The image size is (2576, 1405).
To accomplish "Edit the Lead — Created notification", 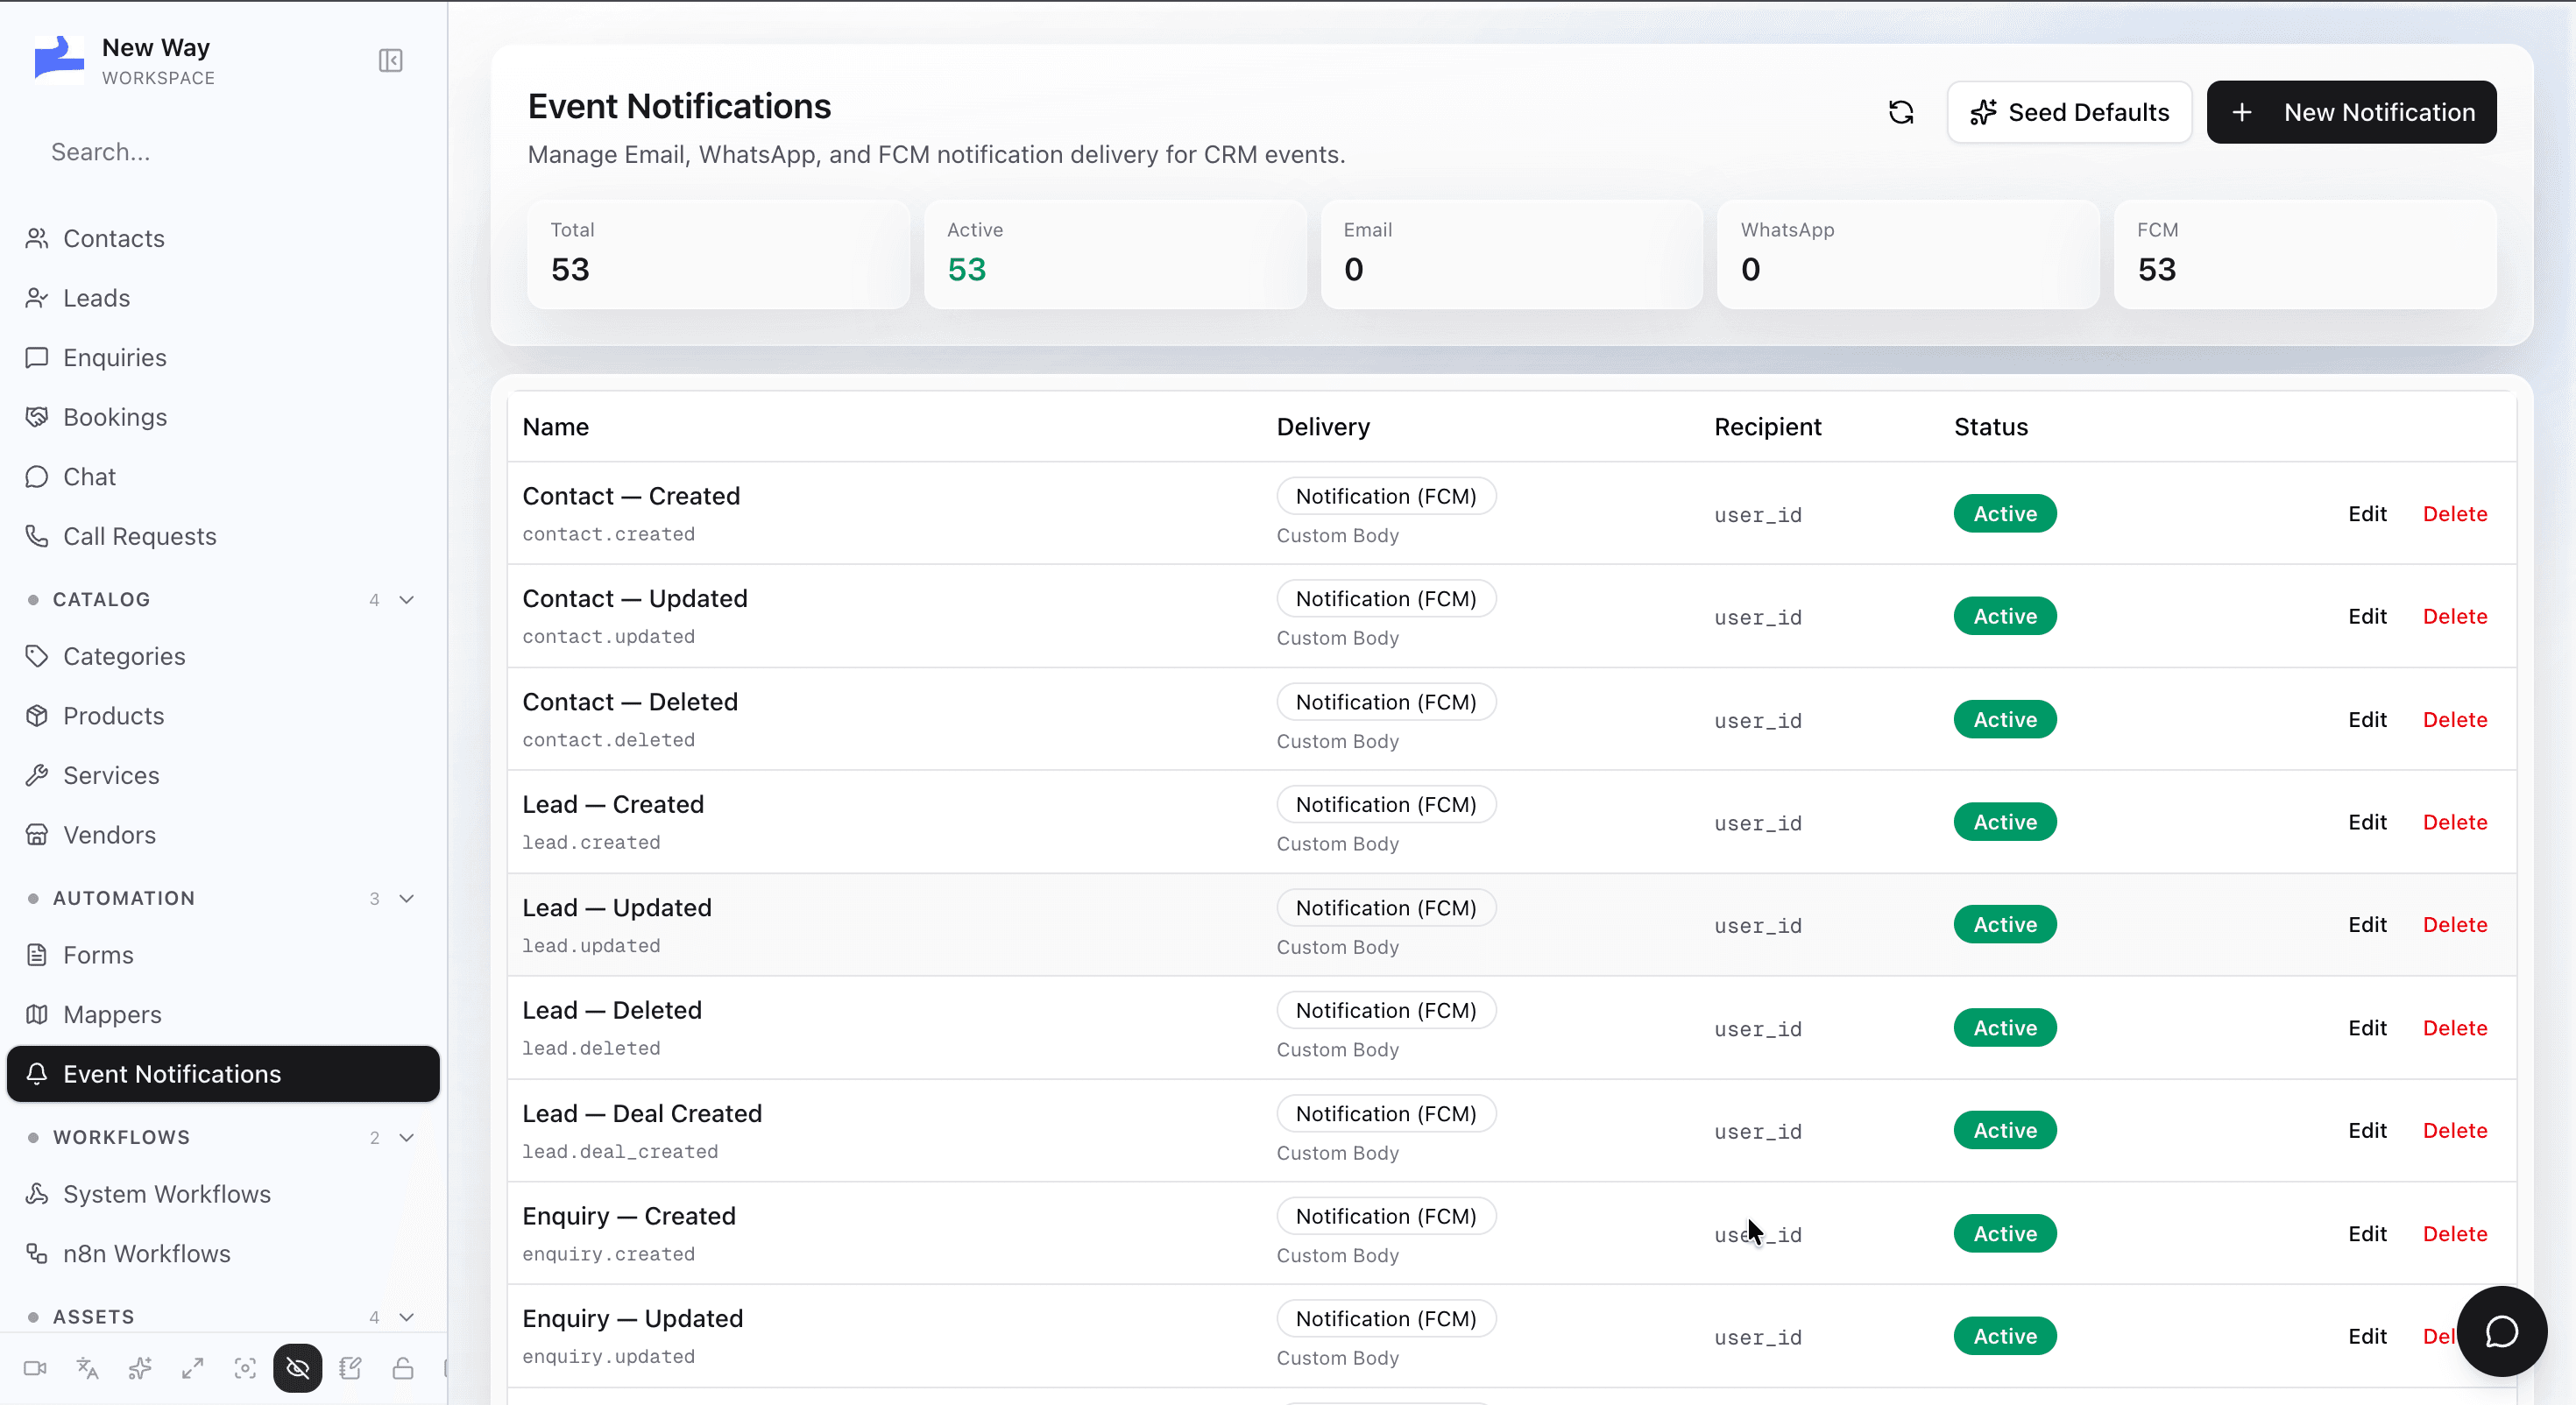I will pyautogui.click(x=2367, y=822).
